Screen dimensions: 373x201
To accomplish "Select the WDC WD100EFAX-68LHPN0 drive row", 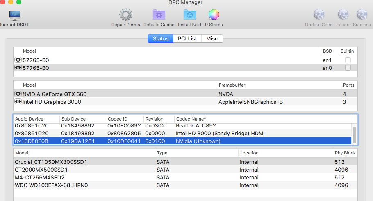I will click(x=185, y=185).
